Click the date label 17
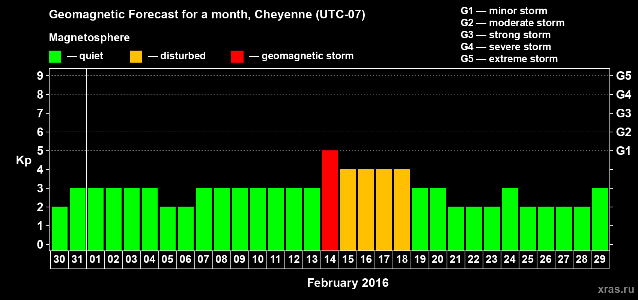Viewport: 638px width, 300px height. click(x=384, y=259)
